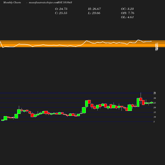This screenshot has width=165, height=165.
Task: Click the munafasutra website label
Action: [43, 2]
